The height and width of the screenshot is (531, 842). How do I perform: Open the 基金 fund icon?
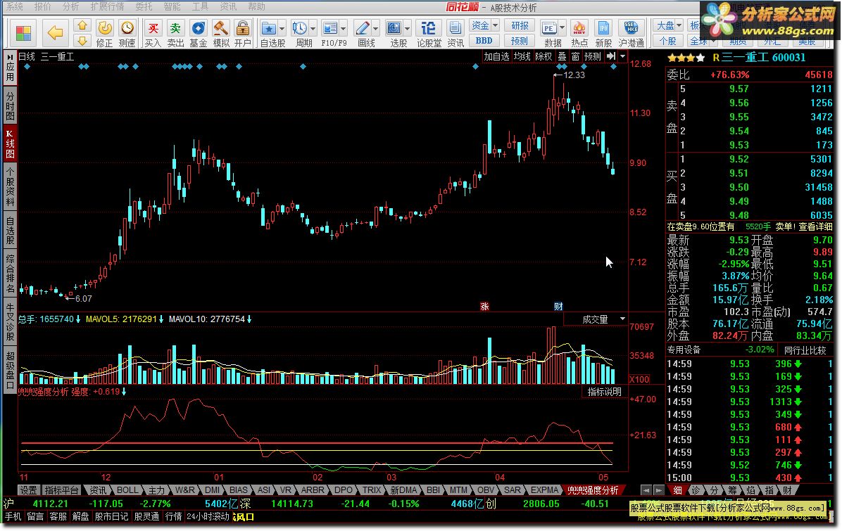coord(198,28)
